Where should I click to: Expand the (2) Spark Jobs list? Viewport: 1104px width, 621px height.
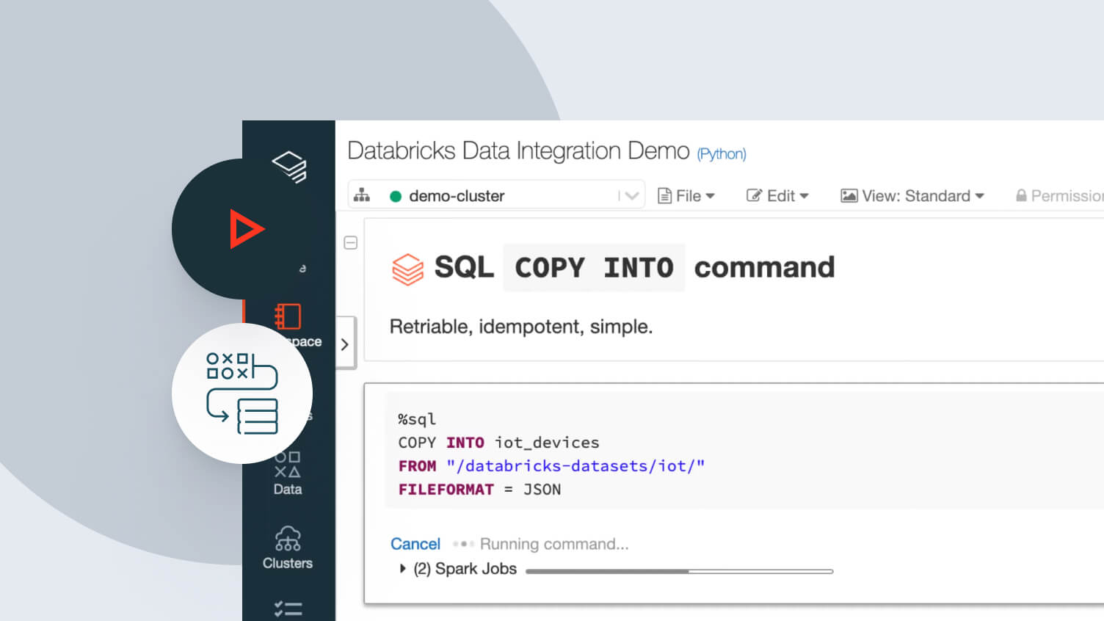pyautogui.click(x=402, y=569)
